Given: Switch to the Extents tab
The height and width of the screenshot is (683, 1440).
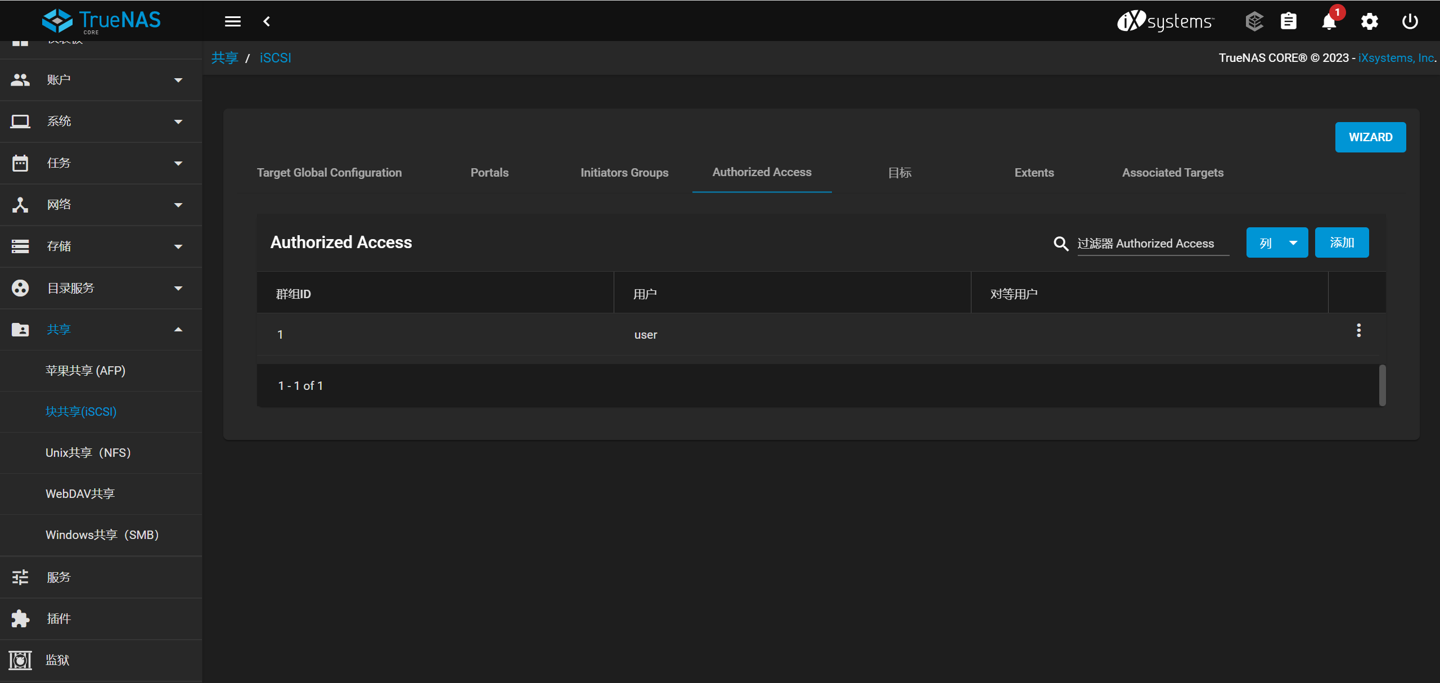Looking at the screenshot, I should coord(1034,173).
